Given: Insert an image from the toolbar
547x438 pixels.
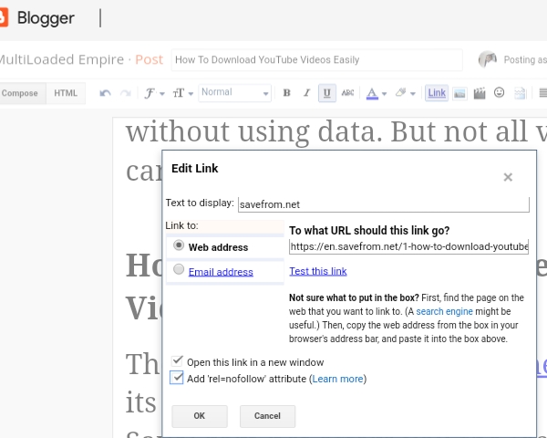Looking at the screenshot, I should coord(459,93).
